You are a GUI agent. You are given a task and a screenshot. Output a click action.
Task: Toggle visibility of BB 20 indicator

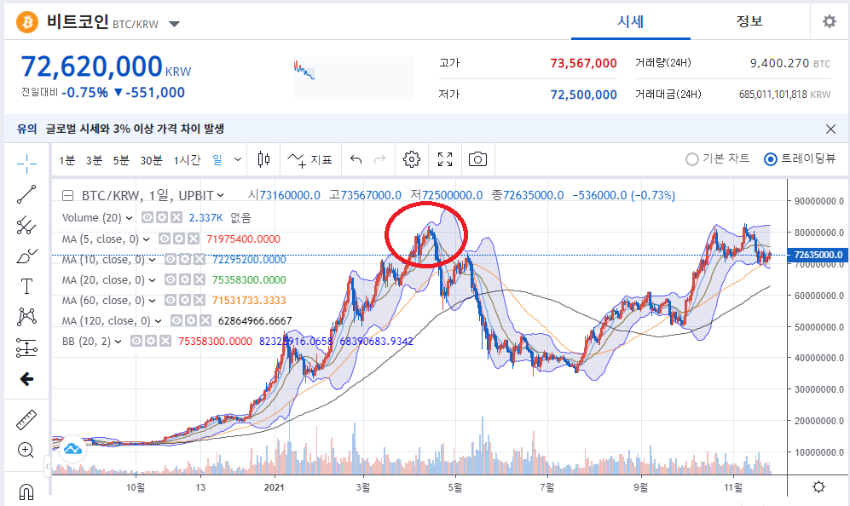tap(136, 341)
